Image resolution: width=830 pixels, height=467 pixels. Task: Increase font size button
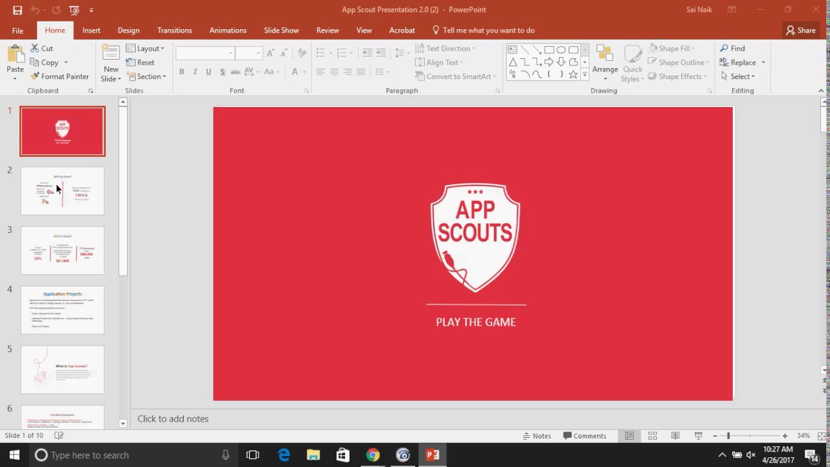(270, 53)
